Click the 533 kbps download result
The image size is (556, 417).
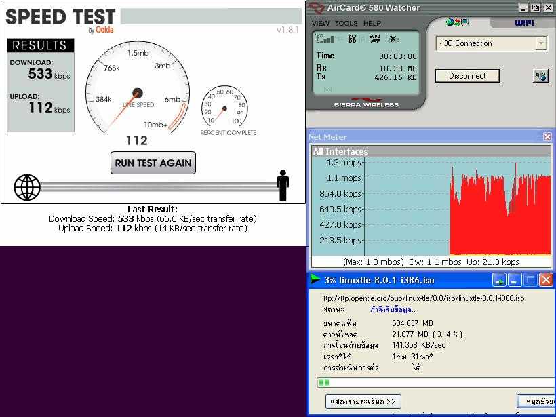pyautogui.click(x=49, y=74)
